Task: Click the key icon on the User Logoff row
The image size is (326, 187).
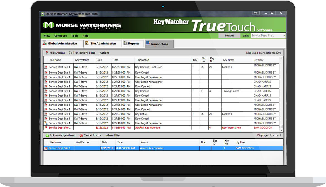Action: 46,123
